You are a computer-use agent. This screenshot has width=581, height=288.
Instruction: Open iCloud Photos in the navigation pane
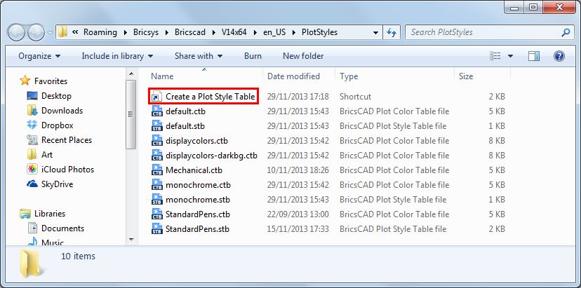67,170
